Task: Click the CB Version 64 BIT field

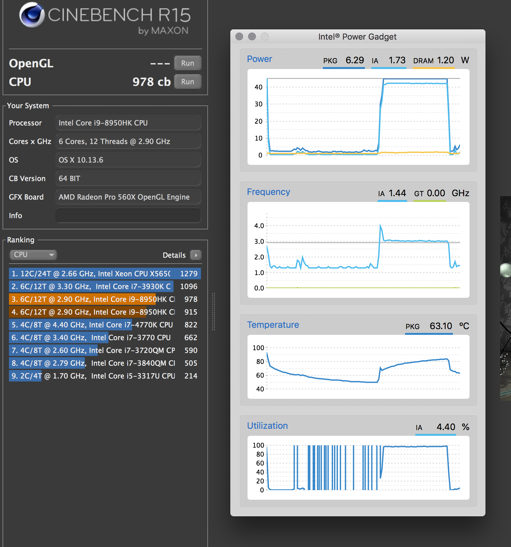Action: pos(128,178)
